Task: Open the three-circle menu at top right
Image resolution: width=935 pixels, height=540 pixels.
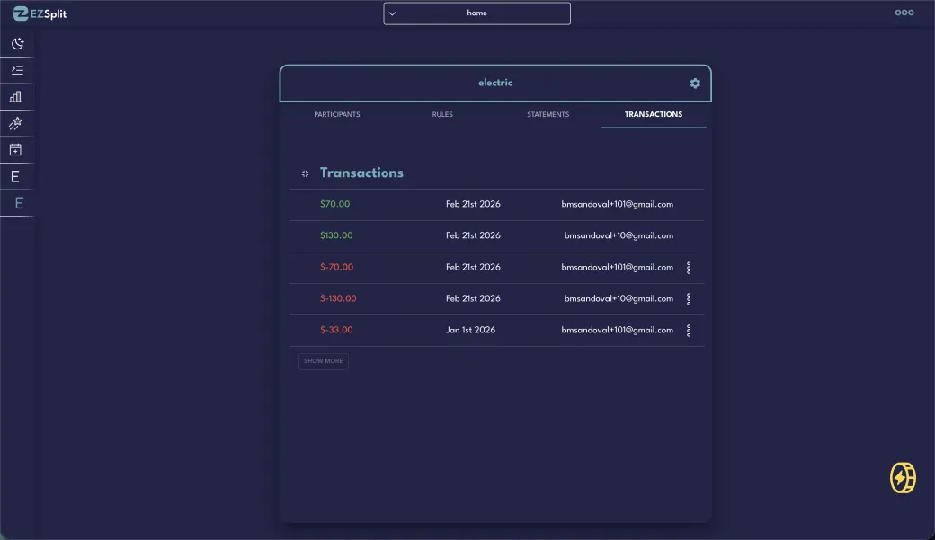Action: pos(904,13)
